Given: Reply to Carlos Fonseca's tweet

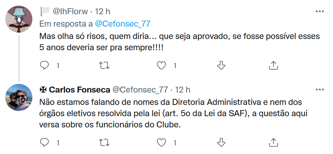Looking at the screenshot, I should pyautogui.click(x=45, y=142).
